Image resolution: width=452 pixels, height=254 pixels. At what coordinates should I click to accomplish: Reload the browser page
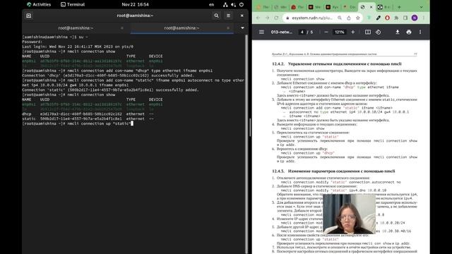click(x=276, y=18)
